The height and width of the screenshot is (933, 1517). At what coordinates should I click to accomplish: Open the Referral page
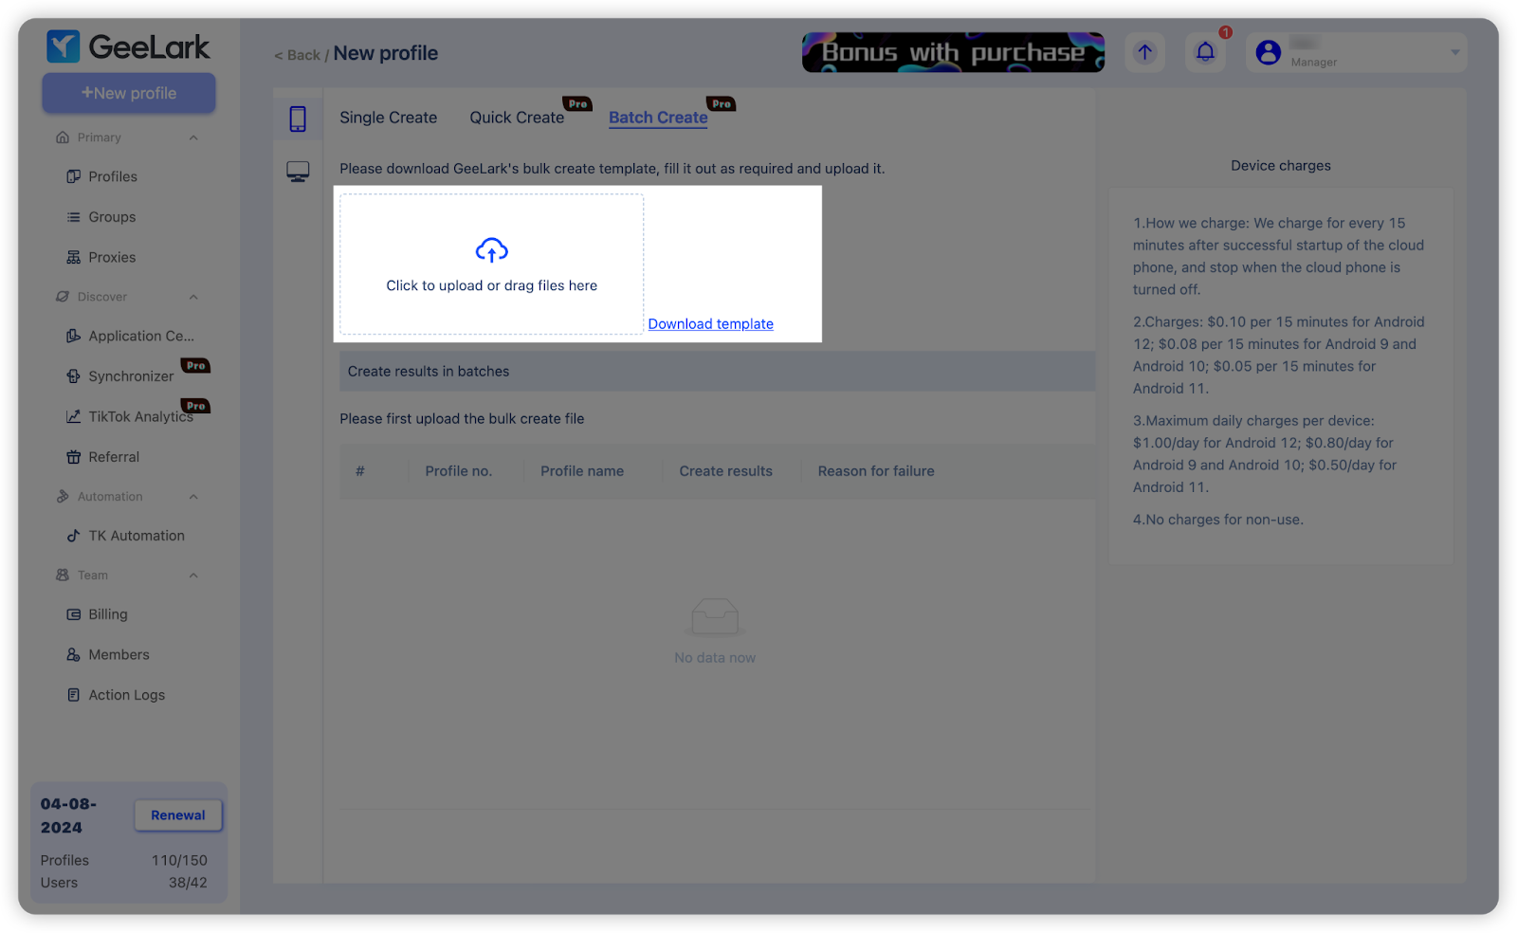tap(114, 457)
